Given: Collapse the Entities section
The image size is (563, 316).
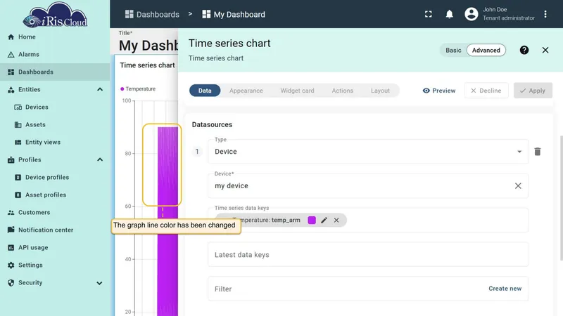Looking at the screenshot, I should pos(100,90).
